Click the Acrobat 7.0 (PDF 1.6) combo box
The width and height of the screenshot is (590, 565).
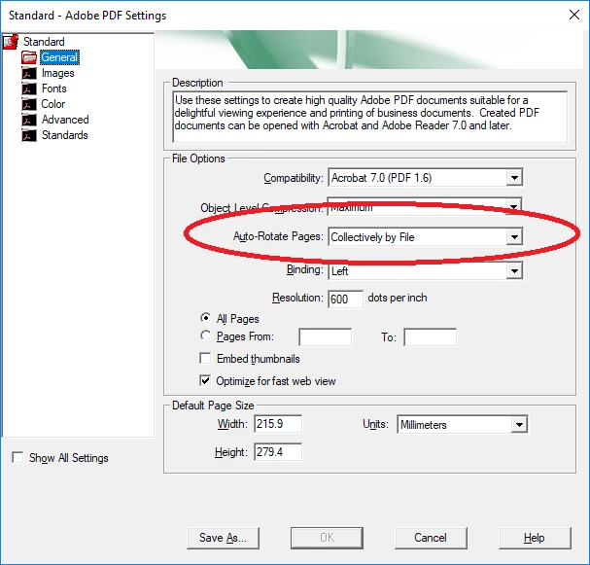pos(425,177)
